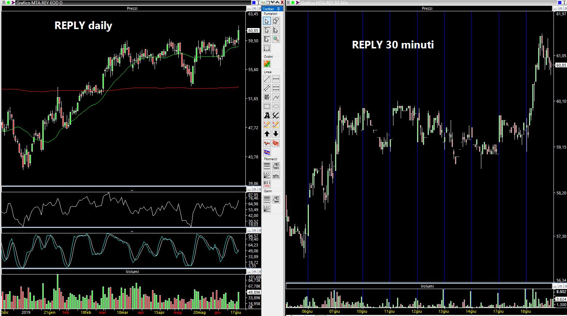Pick the pointer with horizontal line tool
Screen dimensions: 567x316
coord(267,30)
